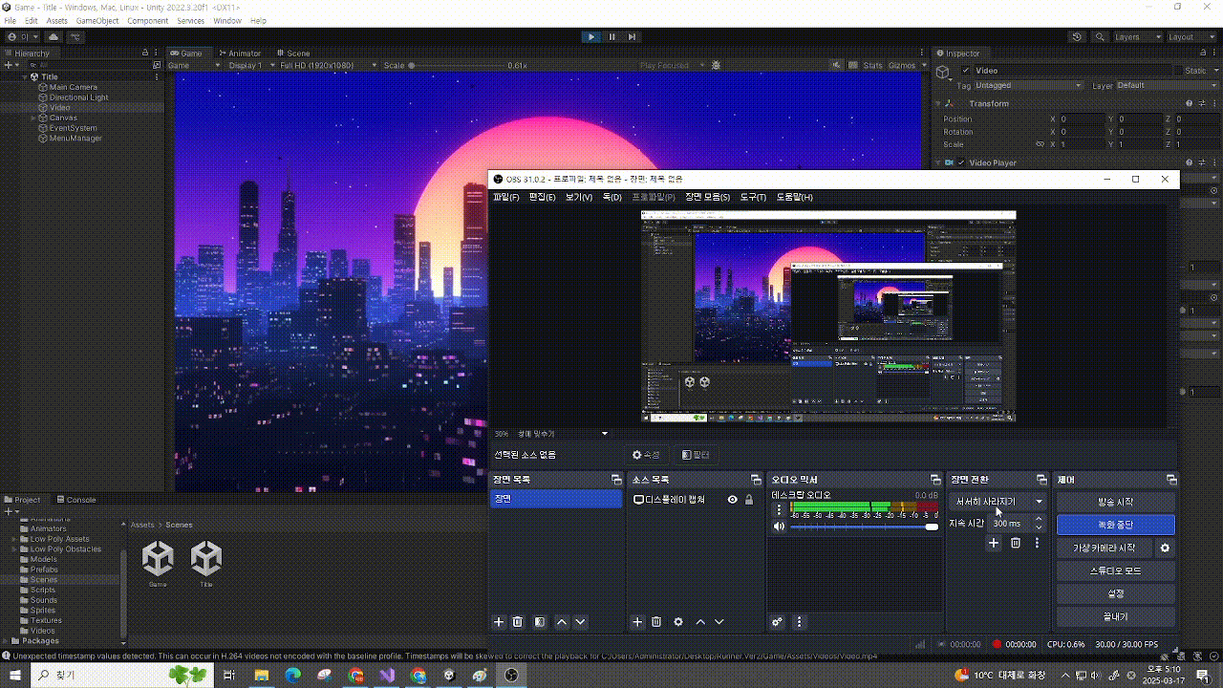Open source properties gear in 소스 목록
1223x688 pixels.
678,622
